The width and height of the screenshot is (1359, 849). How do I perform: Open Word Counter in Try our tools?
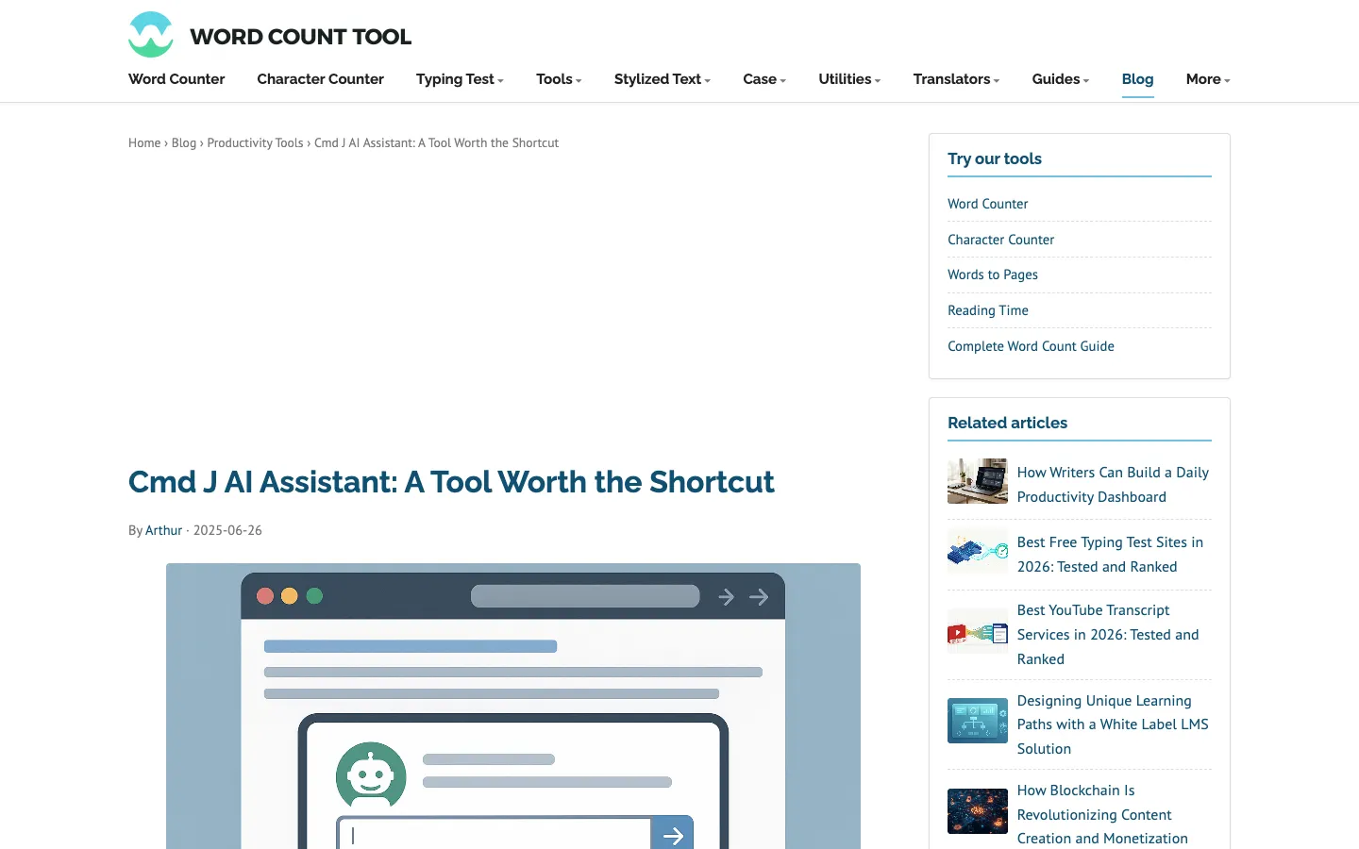coord(987,204)
